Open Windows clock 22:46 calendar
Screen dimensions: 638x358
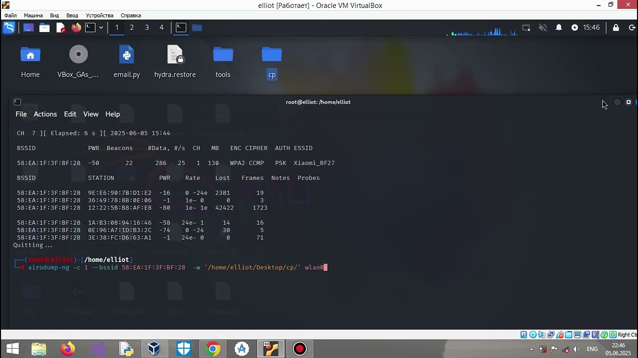(x=619, y=349)
